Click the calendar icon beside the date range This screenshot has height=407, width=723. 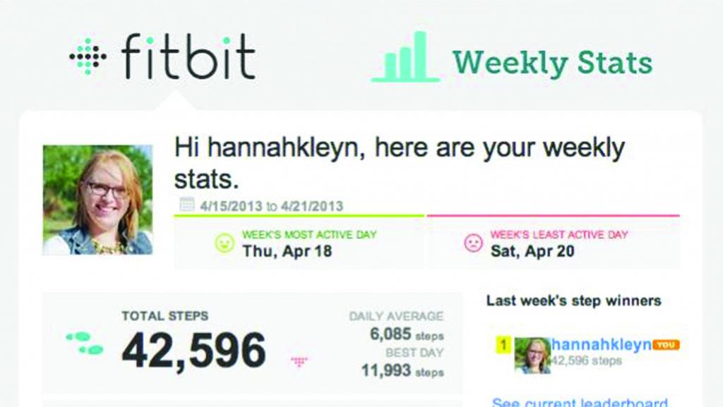pyautogui.click(x=186, y=205)
